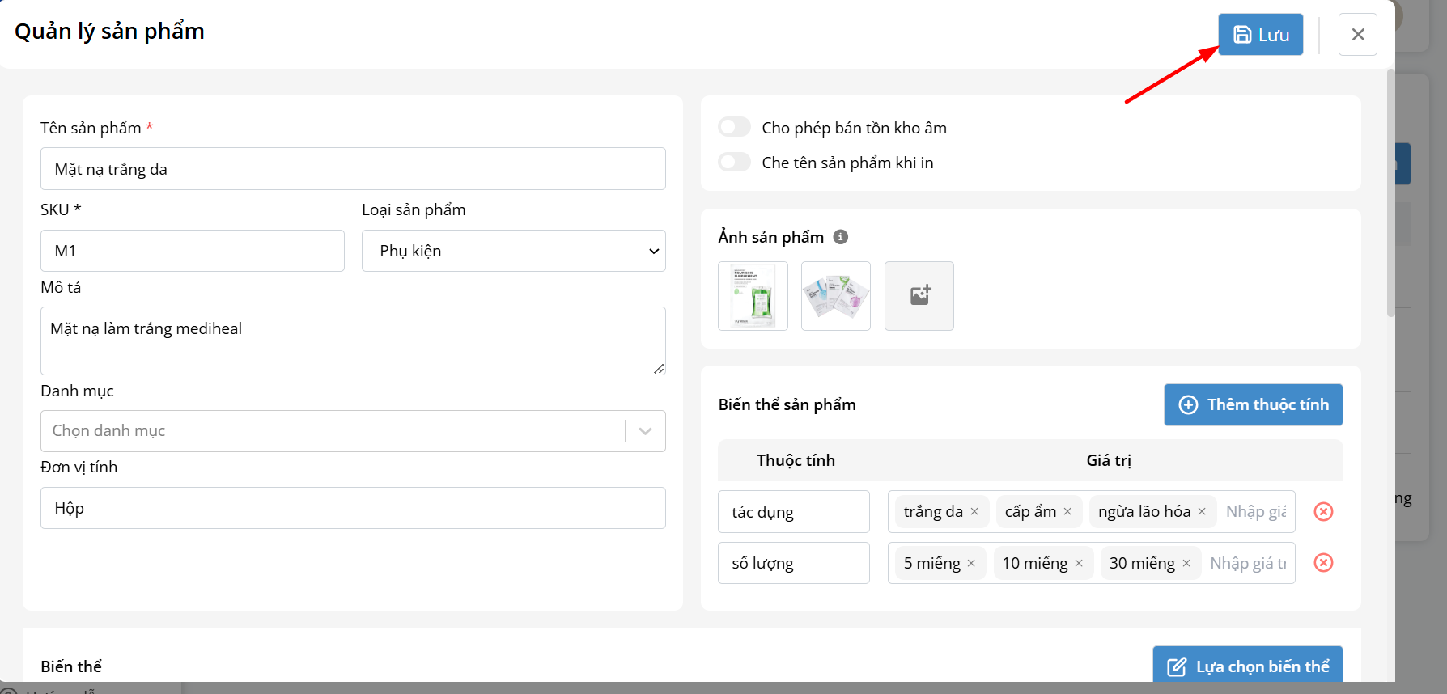The height and width of the screenshot is (694, 1447).
Task: Remove the 'trắng da' value tag
Action: (974, 512)
